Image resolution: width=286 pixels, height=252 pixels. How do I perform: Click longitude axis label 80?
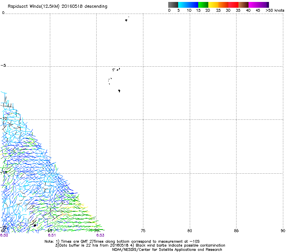pyautogui.click(x=190, y=231)
